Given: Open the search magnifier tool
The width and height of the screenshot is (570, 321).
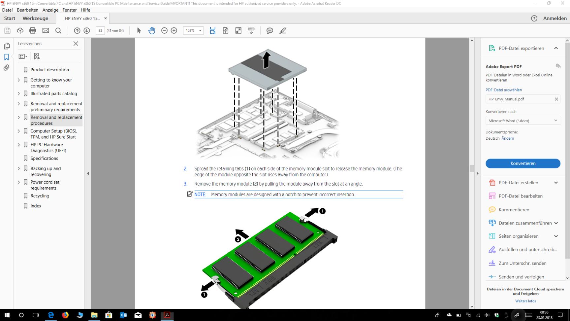Looking at the screenshot, I should coord(58,31).
